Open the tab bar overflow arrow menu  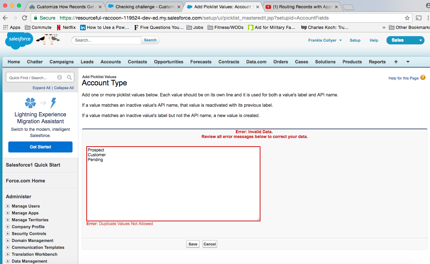[408, 62]
